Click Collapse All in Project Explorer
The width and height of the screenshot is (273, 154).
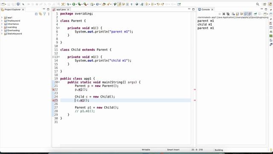click(36, 14)
